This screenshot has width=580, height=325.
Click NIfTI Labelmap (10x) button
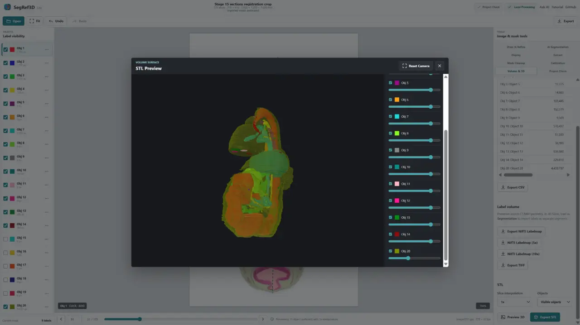tap(520, 254)
